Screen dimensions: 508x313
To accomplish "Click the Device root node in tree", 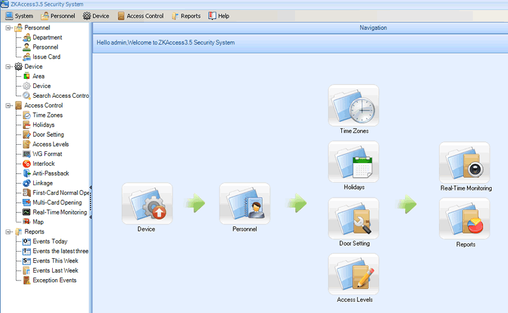I will tap(29, 67).
